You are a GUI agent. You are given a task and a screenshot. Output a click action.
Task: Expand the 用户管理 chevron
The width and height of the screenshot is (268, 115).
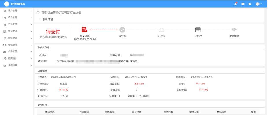31,11
